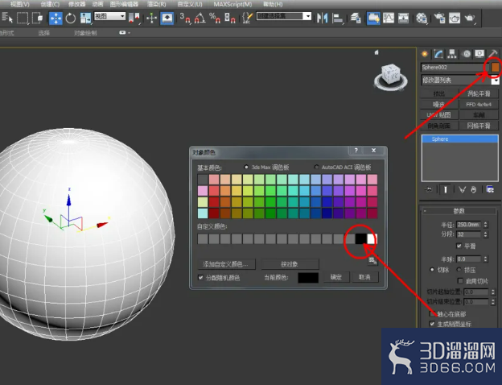This screenshot has height=385, width=502.
Task: Open the Views (视图) menu
Action: click(x=19, y=5)
